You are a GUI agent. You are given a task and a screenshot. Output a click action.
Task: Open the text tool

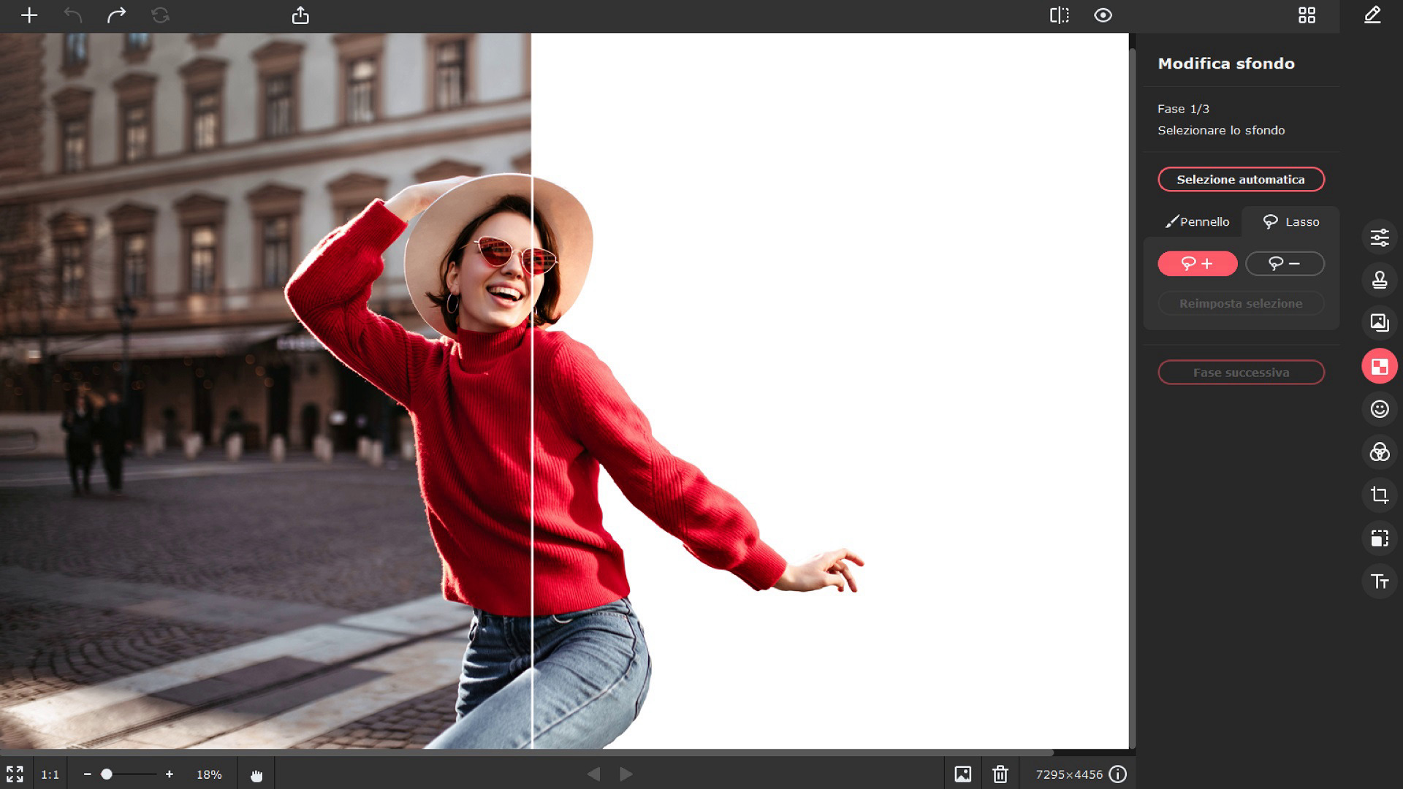coord(1379,582)
